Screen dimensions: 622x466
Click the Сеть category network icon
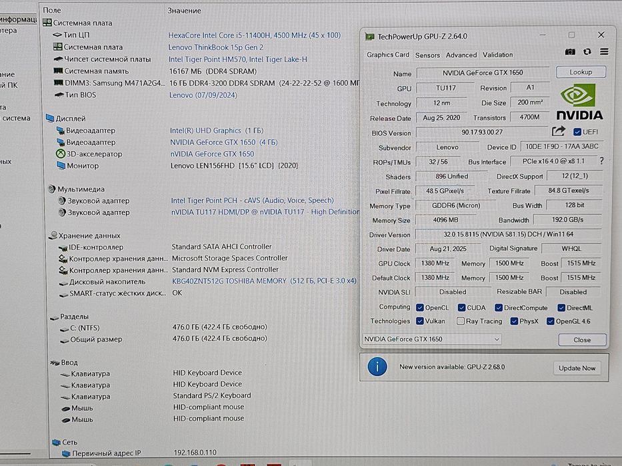tap(56, 442)
